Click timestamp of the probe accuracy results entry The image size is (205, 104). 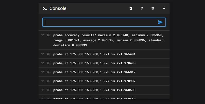(x=46, y=35)
